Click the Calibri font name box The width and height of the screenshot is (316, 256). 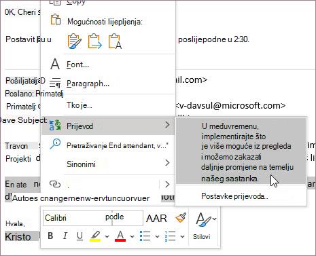click(x=77, y=218)
